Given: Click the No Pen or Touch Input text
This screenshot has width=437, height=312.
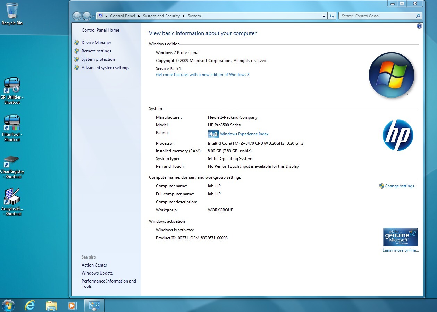Looking at the screenshot, I should [253, 166].
